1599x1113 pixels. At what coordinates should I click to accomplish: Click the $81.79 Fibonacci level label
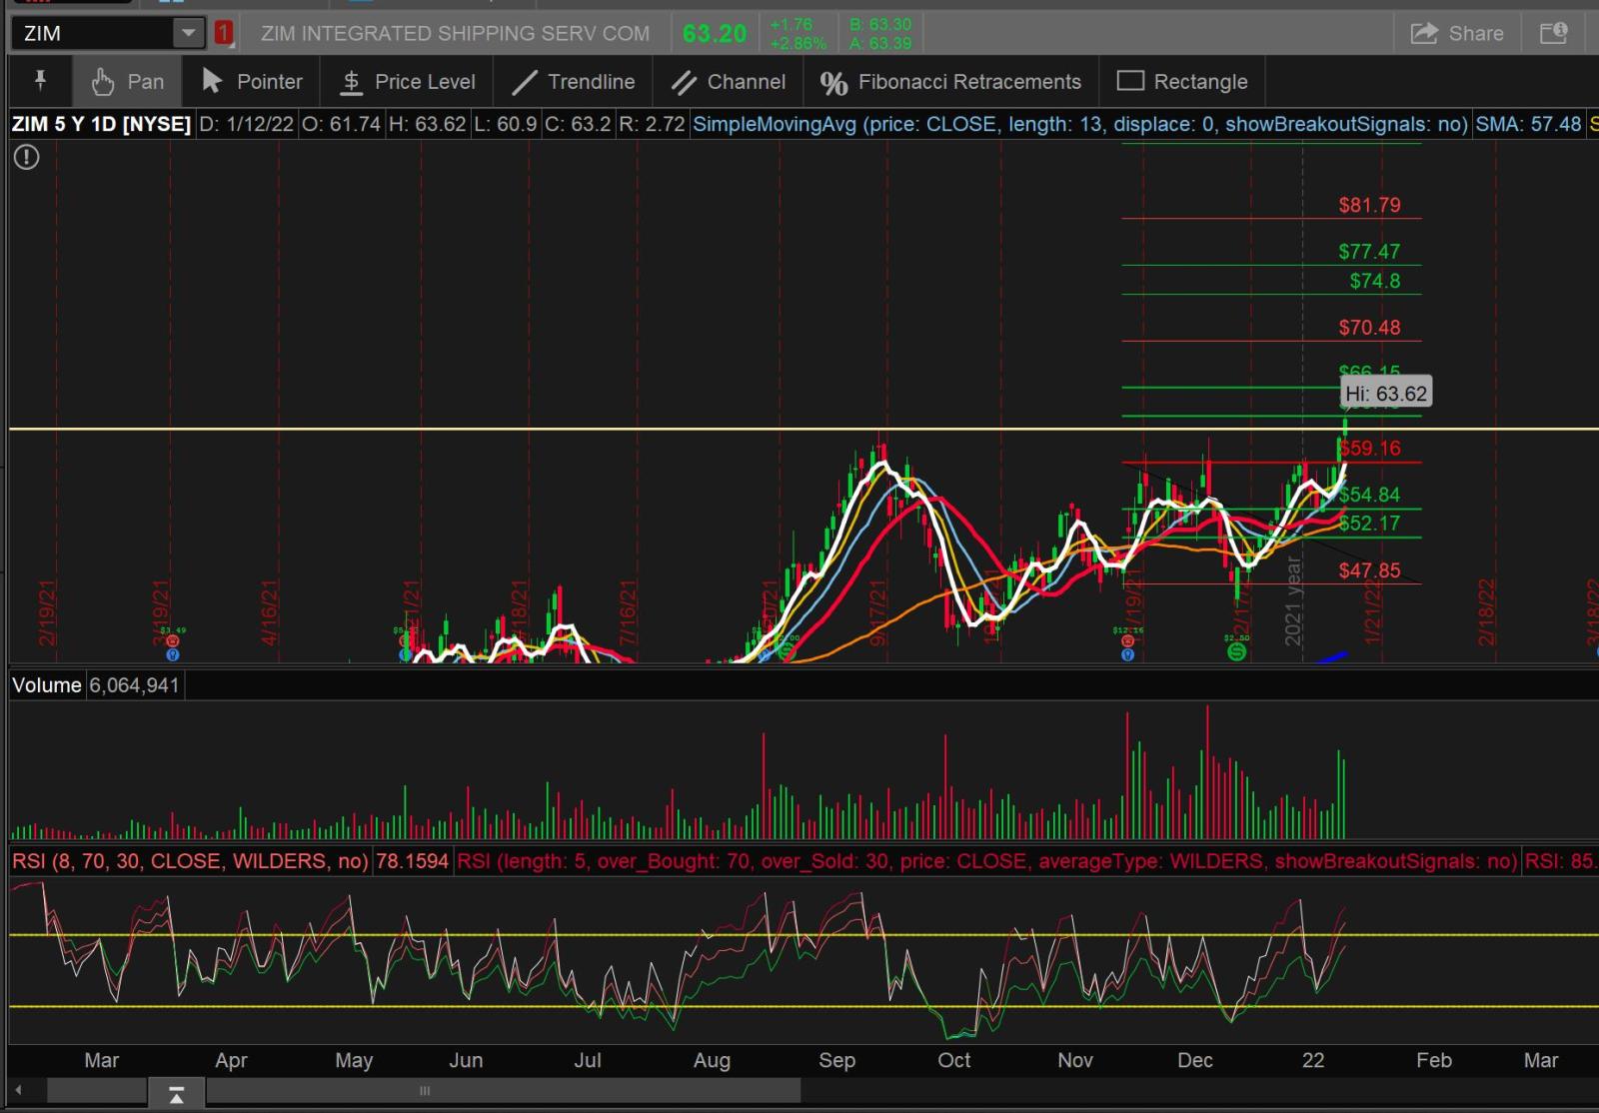[x=1369, y=205]
